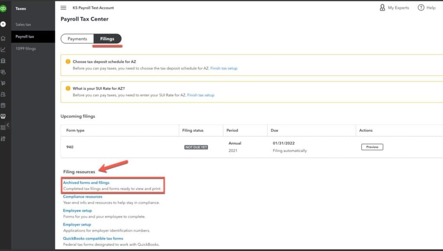Click the Period column header

coord(232,130)
